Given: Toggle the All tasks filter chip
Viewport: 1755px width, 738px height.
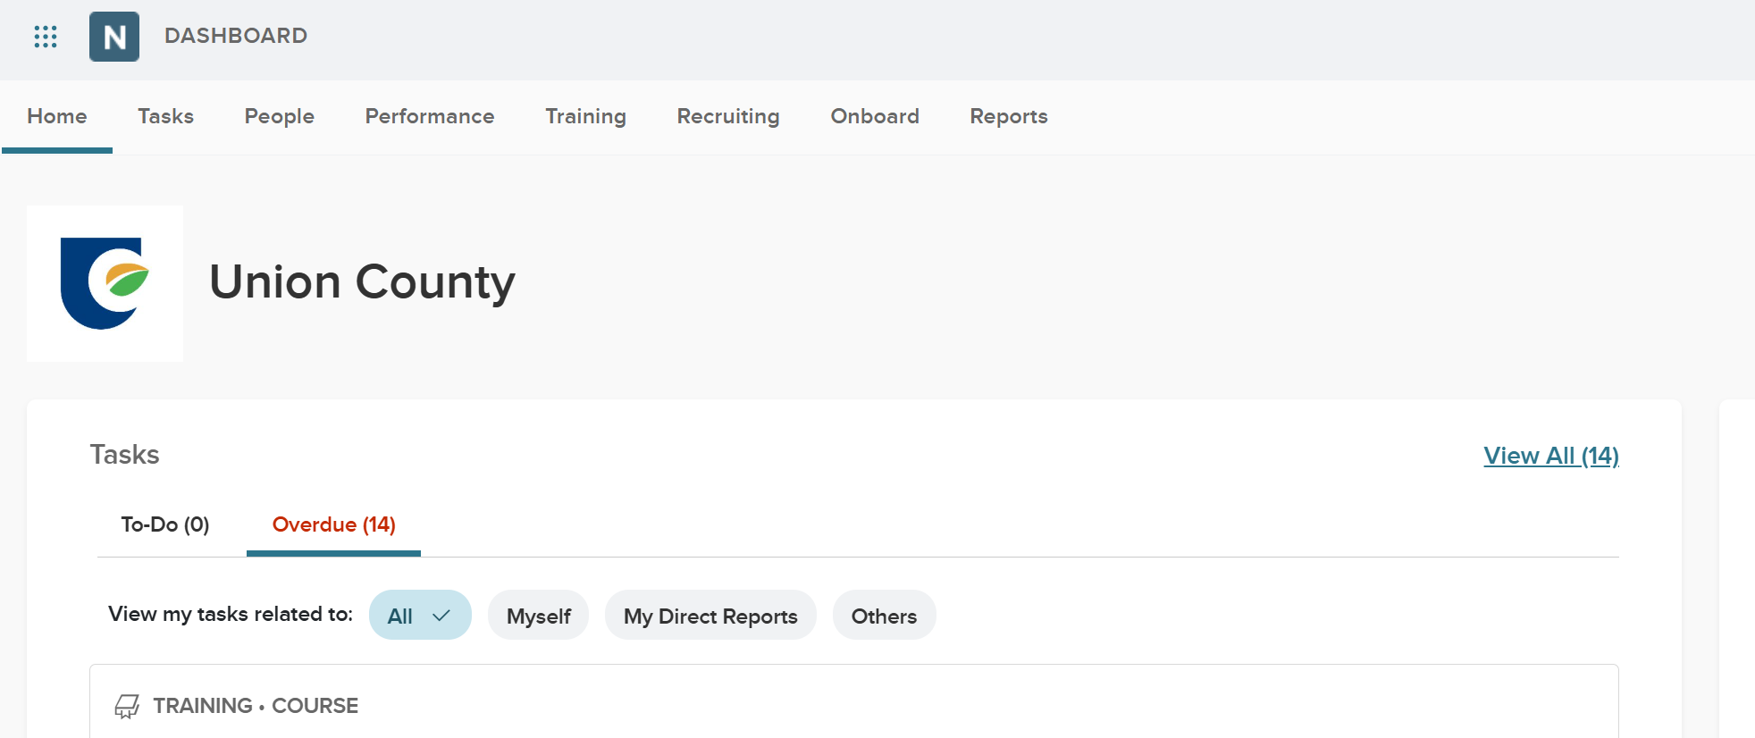Looking at the screenshot, I should (x=401, y=616).
